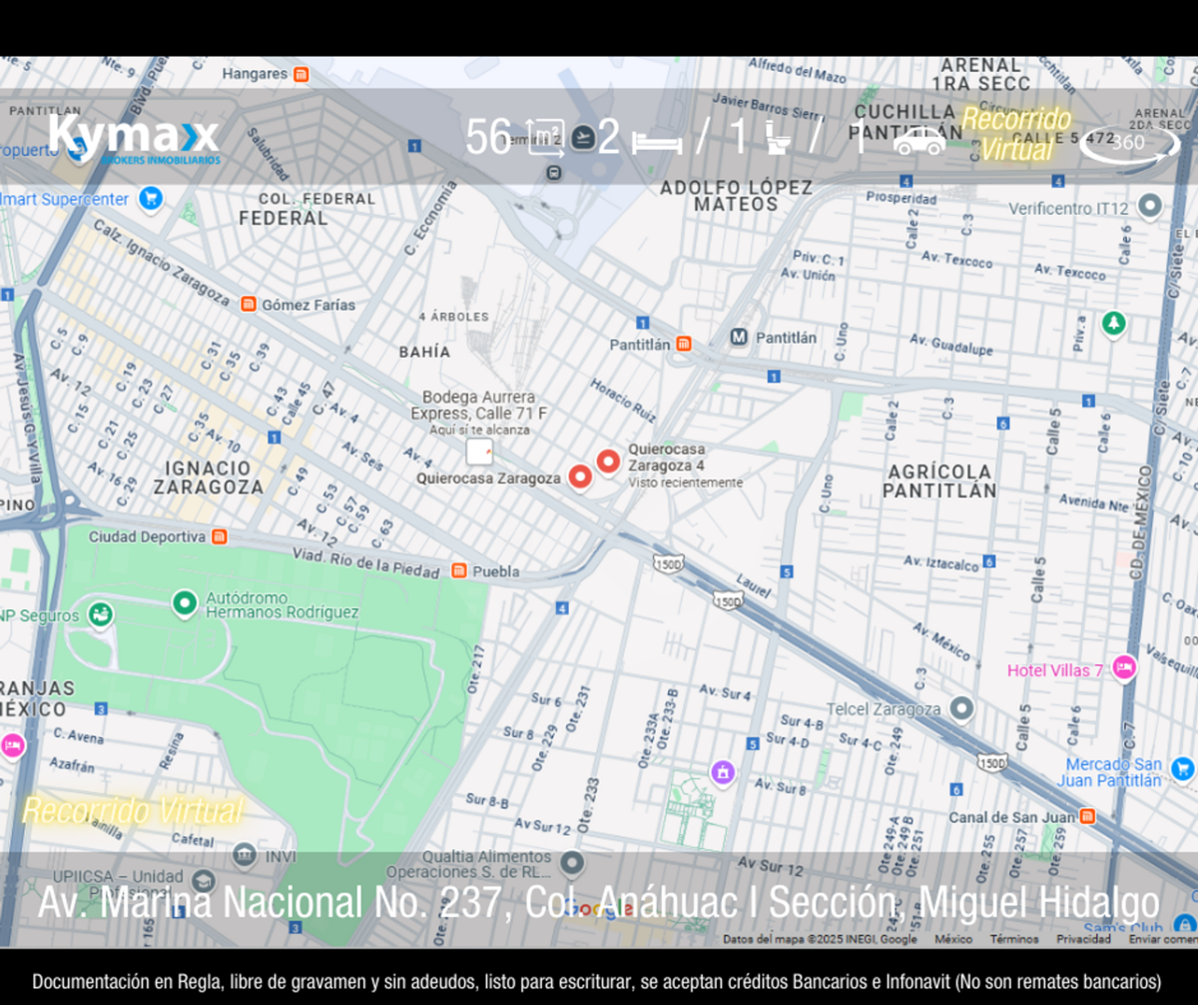The width and height of the screenshot is (1198, 1005).
Task: Click the 'Av. Marina Nacional No. 237' address text
Action: pyautogui.click(x=270, y=903)
